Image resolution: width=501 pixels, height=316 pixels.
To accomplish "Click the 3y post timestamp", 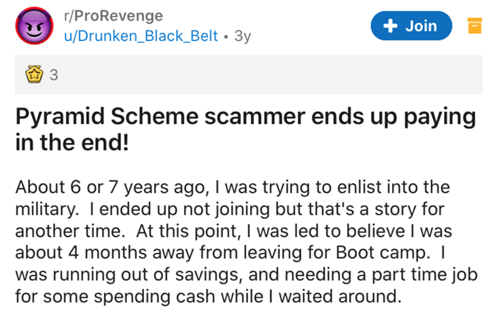I will click(242, 36).
